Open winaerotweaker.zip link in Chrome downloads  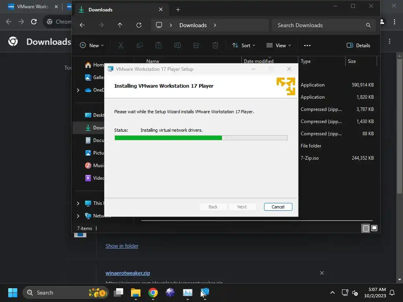point(128,273)
